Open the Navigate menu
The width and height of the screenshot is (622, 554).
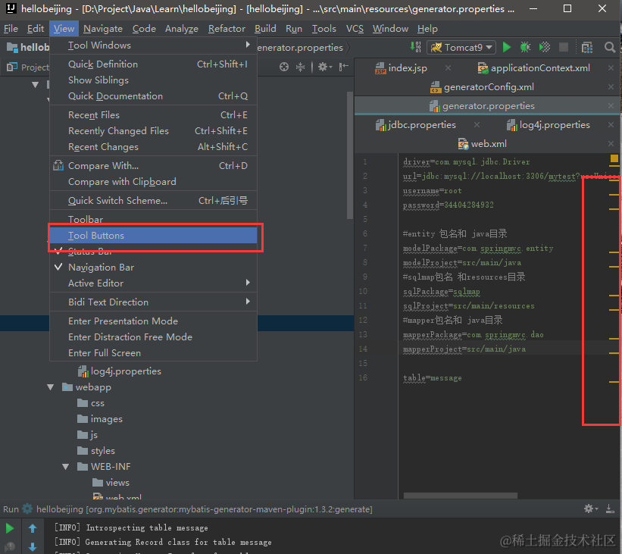[103, 29]
